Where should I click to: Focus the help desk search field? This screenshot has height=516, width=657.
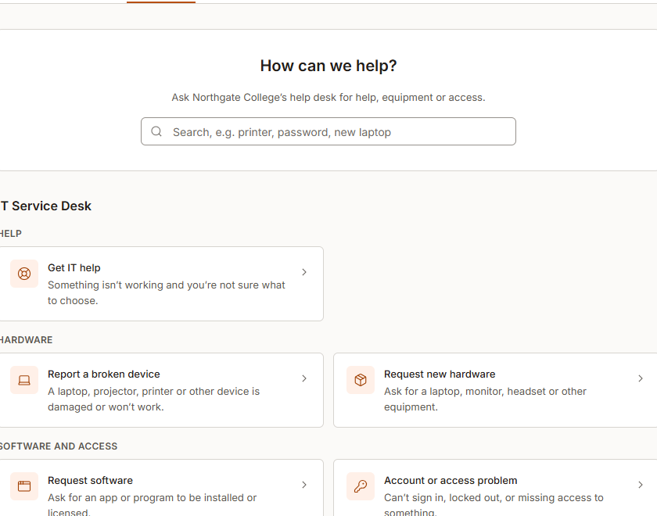pyautogui.click(x=328, y=131)
